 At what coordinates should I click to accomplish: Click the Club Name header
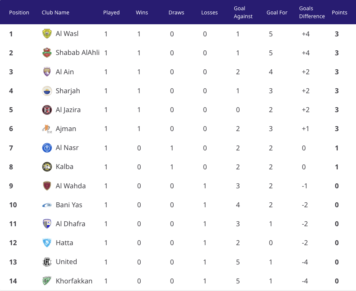click(x=55, y=13)
